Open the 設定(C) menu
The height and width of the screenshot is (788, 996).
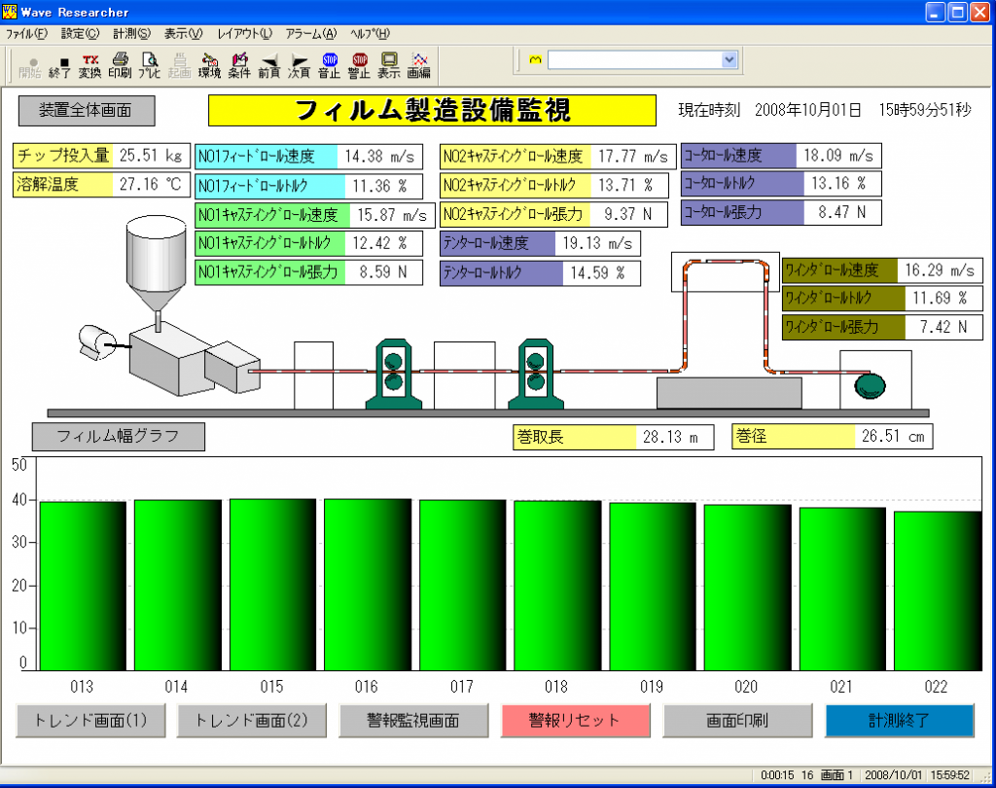[80, 34]
